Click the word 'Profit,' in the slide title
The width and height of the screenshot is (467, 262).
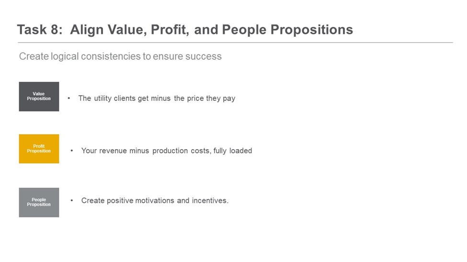(x=170, y=30)
